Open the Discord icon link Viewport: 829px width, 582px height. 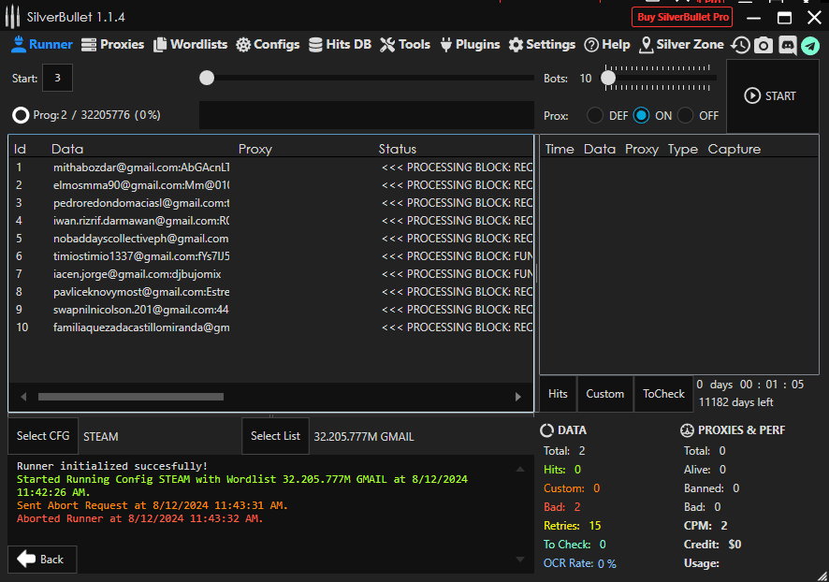coord(787,45)
